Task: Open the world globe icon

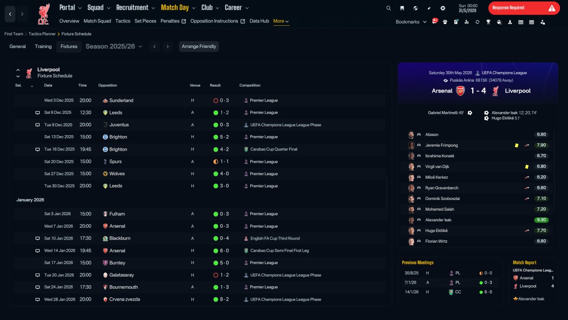Action: point(415,8)
